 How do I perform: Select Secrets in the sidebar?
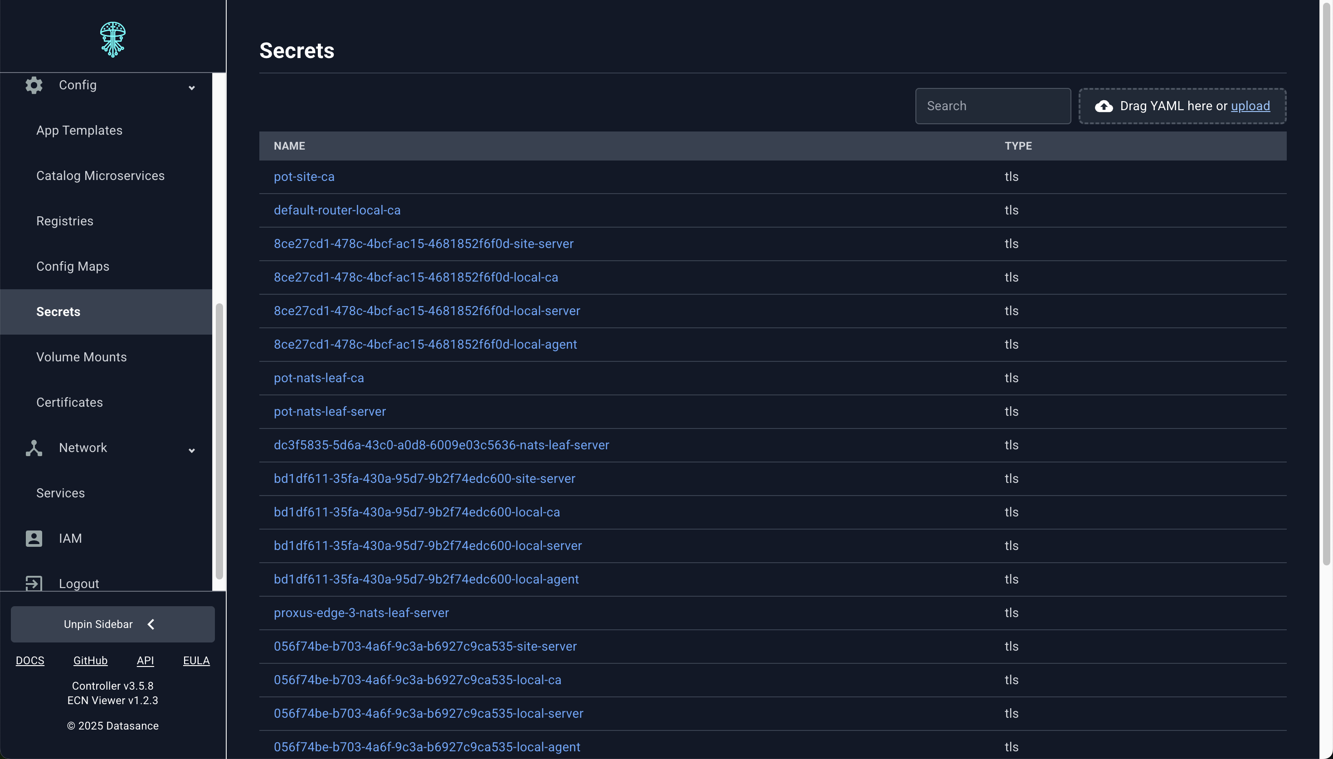58,311
